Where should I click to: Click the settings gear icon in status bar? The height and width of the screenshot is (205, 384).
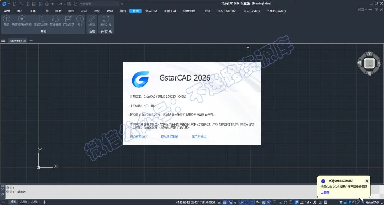coord(341,202)
